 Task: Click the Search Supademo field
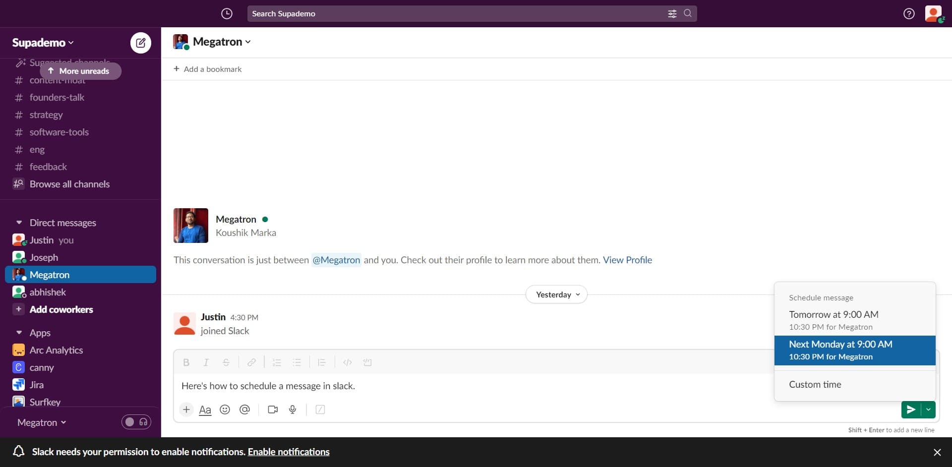(x=456, y=13)
